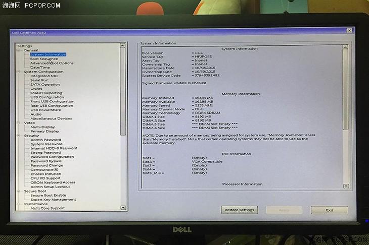Image resolution: width=369 pixels, height=245 pixels.
Task: Collapse the General tree node
Action: tap(19, 50)
